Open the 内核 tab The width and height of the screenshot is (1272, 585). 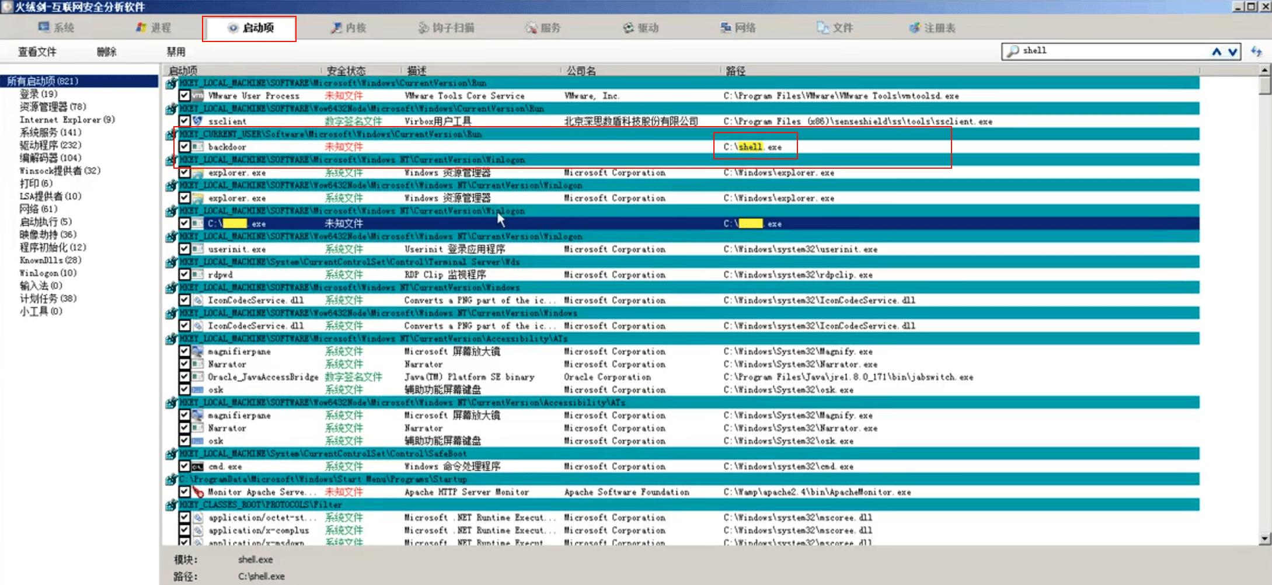point(349,27)
